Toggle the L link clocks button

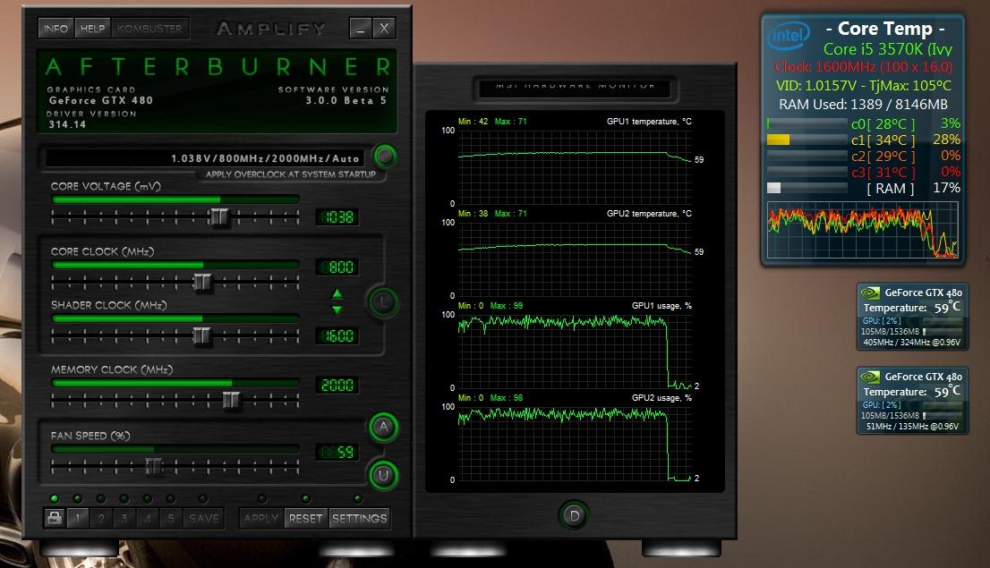click(382, 302)
